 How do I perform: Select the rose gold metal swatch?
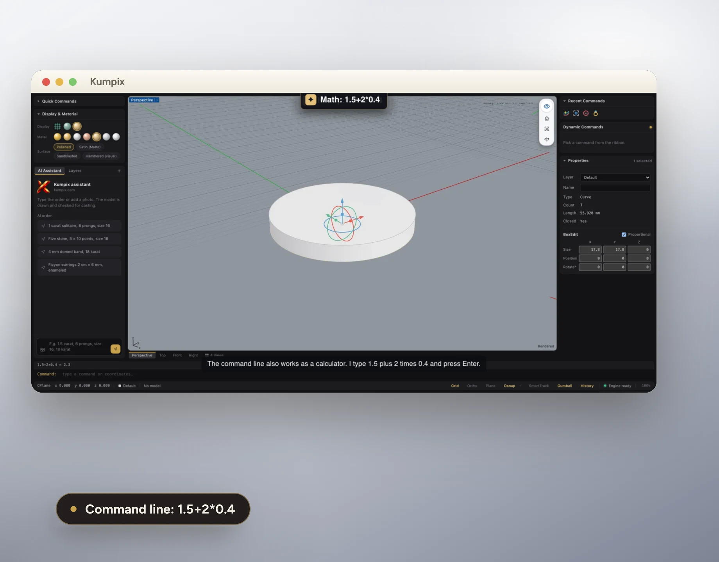[x=87, y=137]
